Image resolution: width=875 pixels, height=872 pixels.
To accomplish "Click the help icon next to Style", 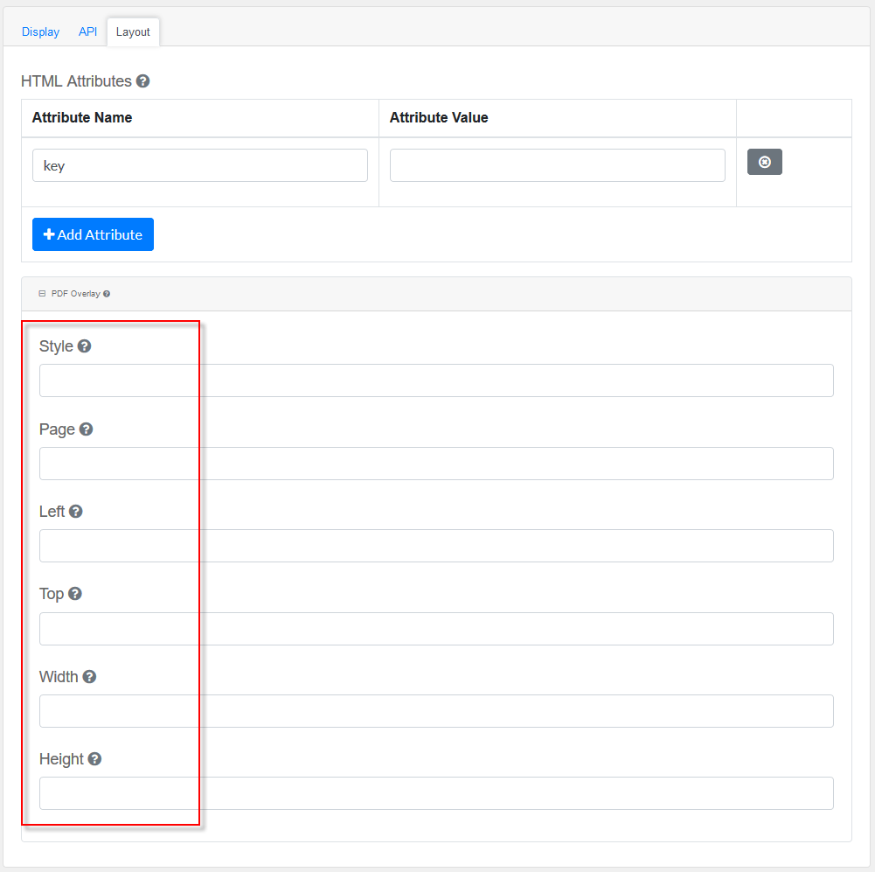I will pyautogui.click(x=84, y=346).
